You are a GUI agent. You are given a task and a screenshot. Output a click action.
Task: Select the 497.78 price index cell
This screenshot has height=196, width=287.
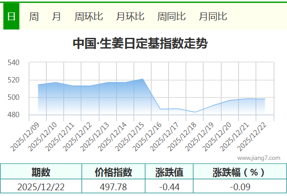[x=113, y=187]
